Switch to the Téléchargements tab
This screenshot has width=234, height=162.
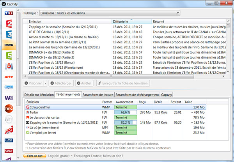click(x=68, y=94)
